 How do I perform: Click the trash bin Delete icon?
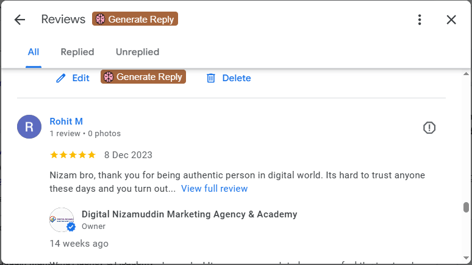point(211,78)
